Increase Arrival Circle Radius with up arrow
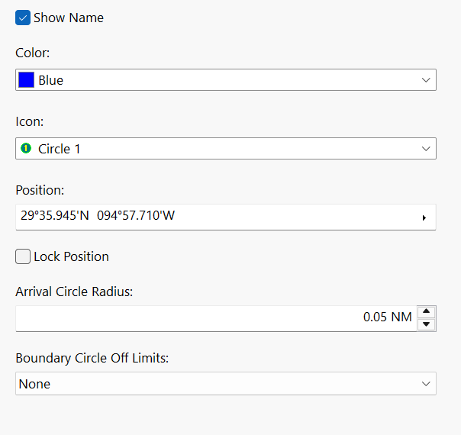This screenshot has width=461, height=435. pyautogui.click(x=427, y=311)
